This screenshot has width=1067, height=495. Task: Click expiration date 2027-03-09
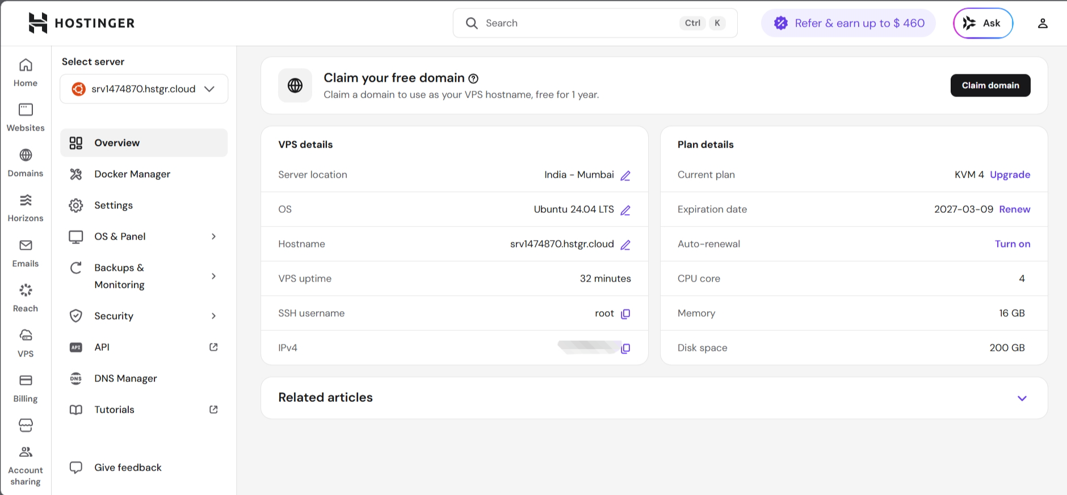964,209
